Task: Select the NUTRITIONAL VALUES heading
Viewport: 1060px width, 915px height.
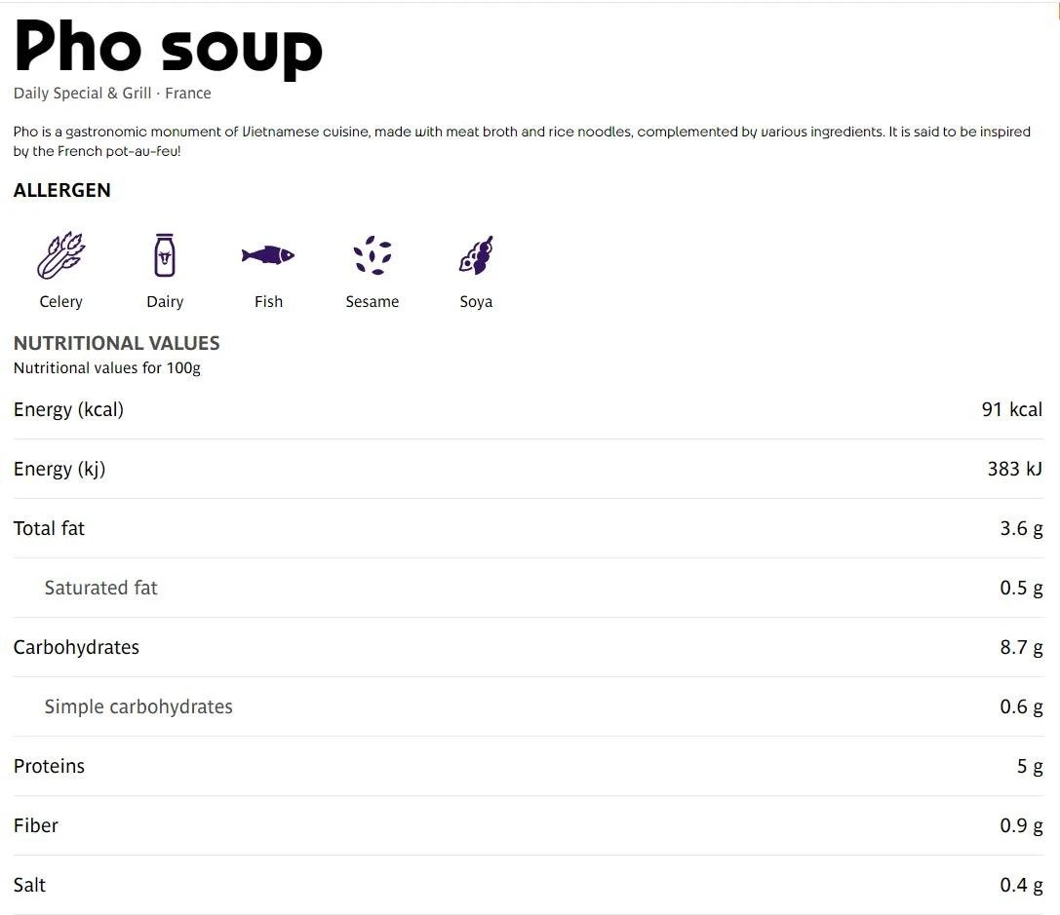Action: pyautogui.click(x=117, y=343)
